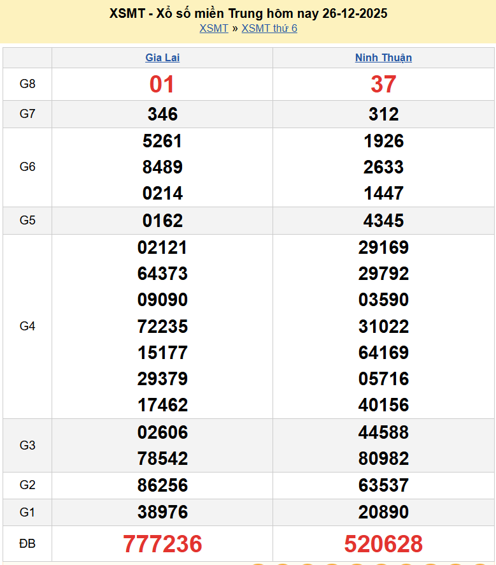Click the G4 row label
Viewport: 496px width, 565px height.
click(x=27, y=326)
